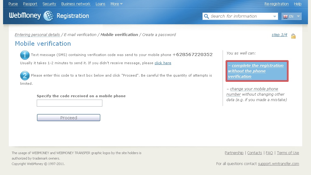Open the Purse menu item
311x175 pixels.
point(13,4)
